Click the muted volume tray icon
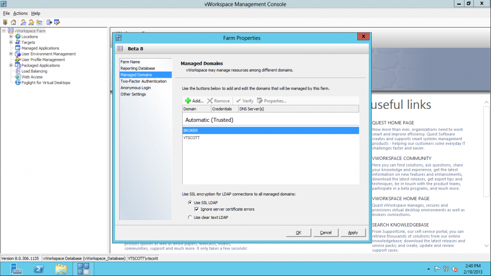Viewport: 491px width, 276px height. (x=455, y=269)
